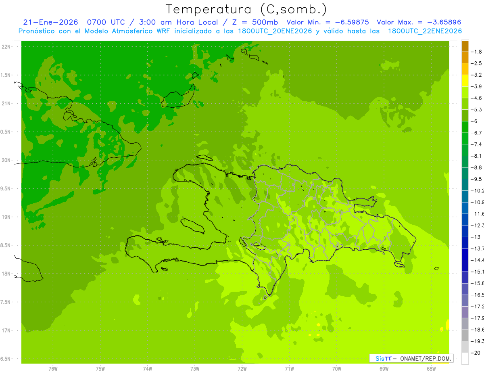This screenshot has height=374, width=484.
Task: Click the -4.6 color bar label
Action: [x=476, y=98]
